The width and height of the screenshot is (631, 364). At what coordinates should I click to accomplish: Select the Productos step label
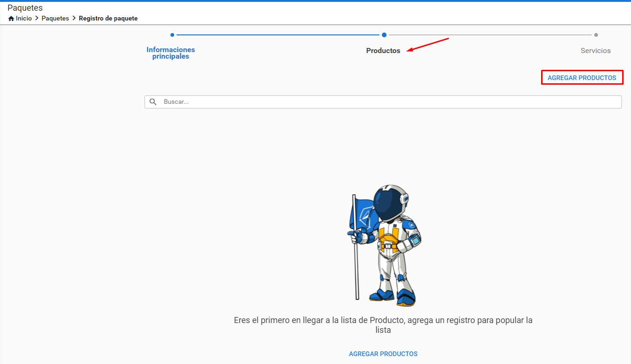click(383, 51)
